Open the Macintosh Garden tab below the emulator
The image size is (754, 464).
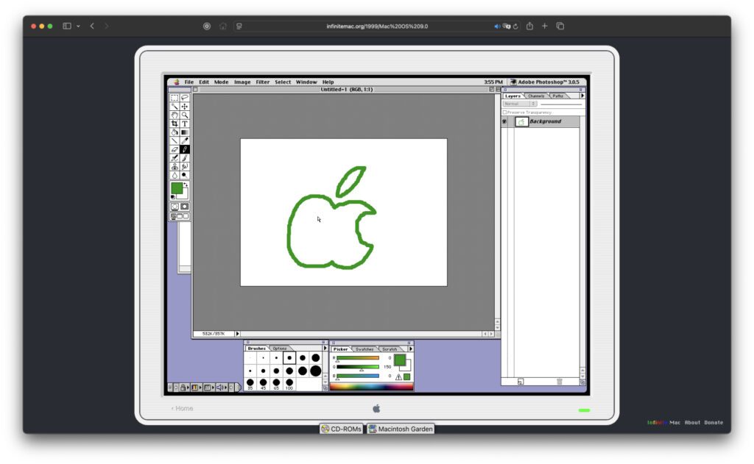coord(401,429)
